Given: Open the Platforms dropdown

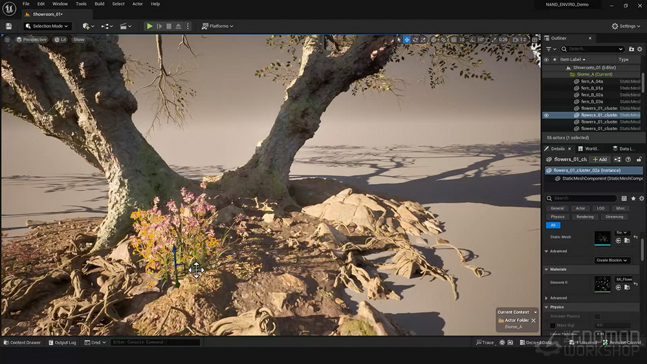Looking at the screenshot, I should pyautogui.click(x=217, y=26).
